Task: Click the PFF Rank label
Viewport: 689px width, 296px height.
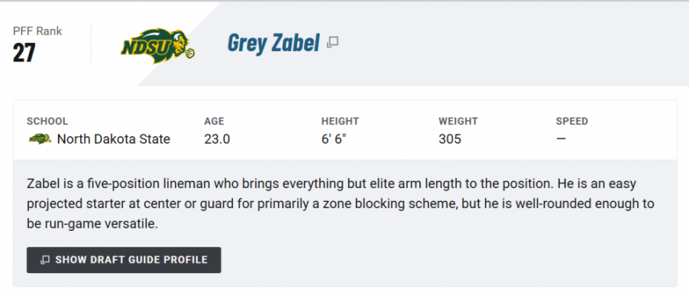Action: pyautogui.click(x=37, y=31)
